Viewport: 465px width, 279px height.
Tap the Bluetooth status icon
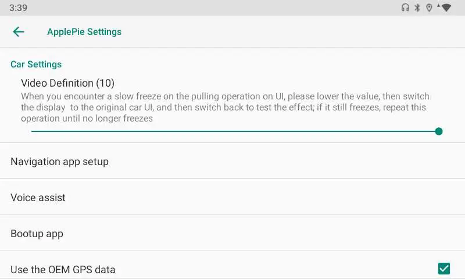[x=417, y=8]
